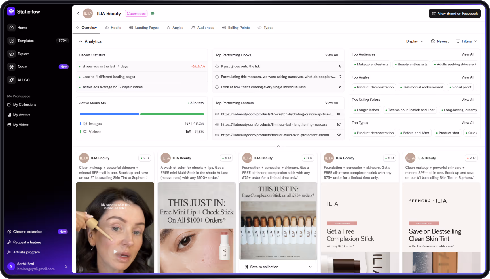Click the anchor icon beside 'It just glides' hook
This screenshot has width=490, height=279.
[217, 66]
